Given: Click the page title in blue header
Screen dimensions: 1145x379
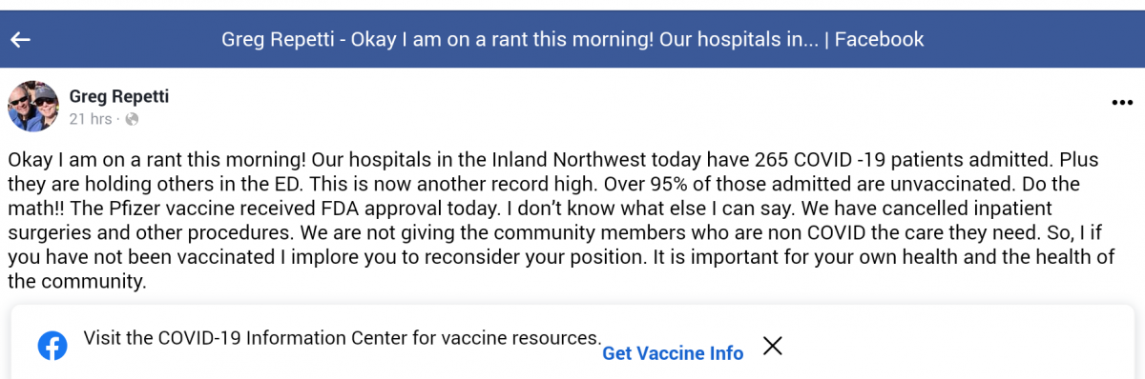Looking at the screenshot, I should (572, 39).
